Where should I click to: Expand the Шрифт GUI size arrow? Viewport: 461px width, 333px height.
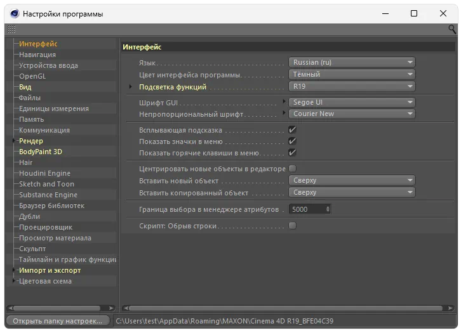tap(284, 101)
